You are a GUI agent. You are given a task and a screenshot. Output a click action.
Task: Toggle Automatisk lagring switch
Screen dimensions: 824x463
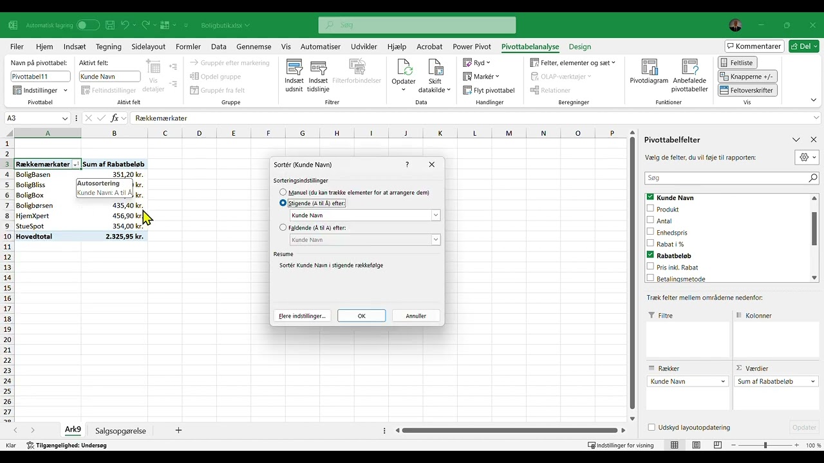(x=88, y=25)
